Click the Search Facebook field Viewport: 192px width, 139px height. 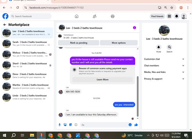(31, 16)
